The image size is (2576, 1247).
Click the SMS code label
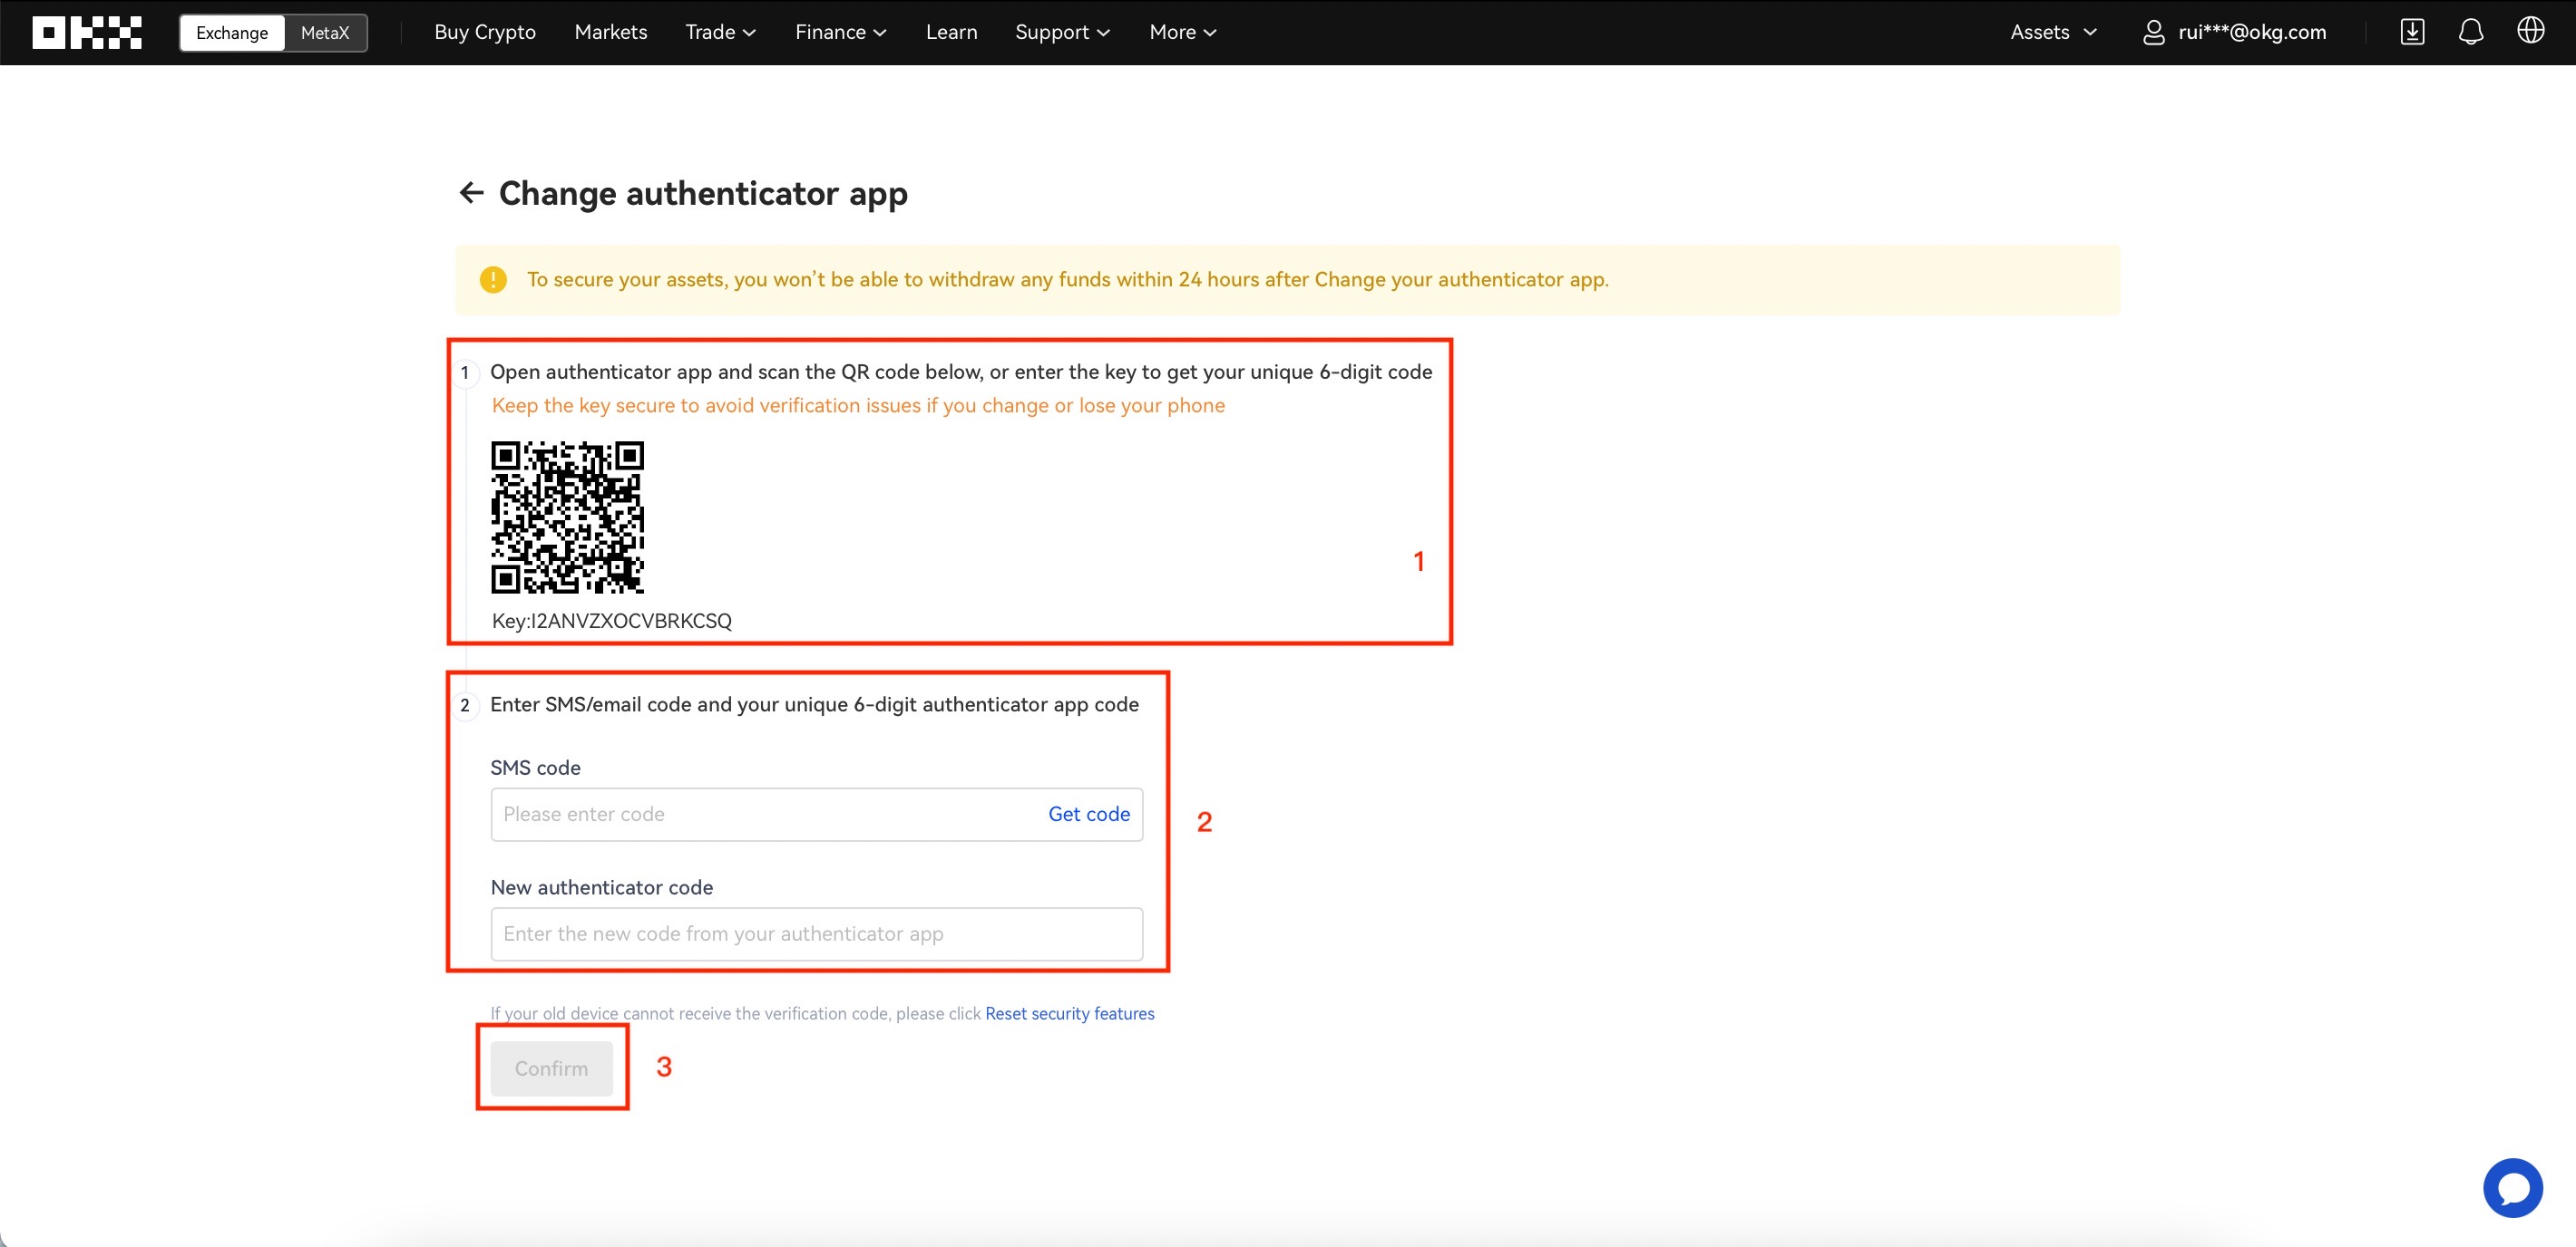[535, 768]
